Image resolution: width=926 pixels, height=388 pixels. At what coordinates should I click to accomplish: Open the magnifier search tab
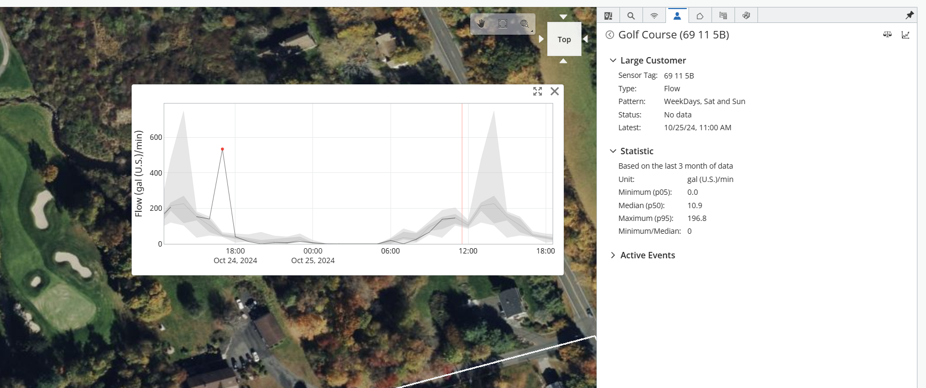click(x=631, y=16)
